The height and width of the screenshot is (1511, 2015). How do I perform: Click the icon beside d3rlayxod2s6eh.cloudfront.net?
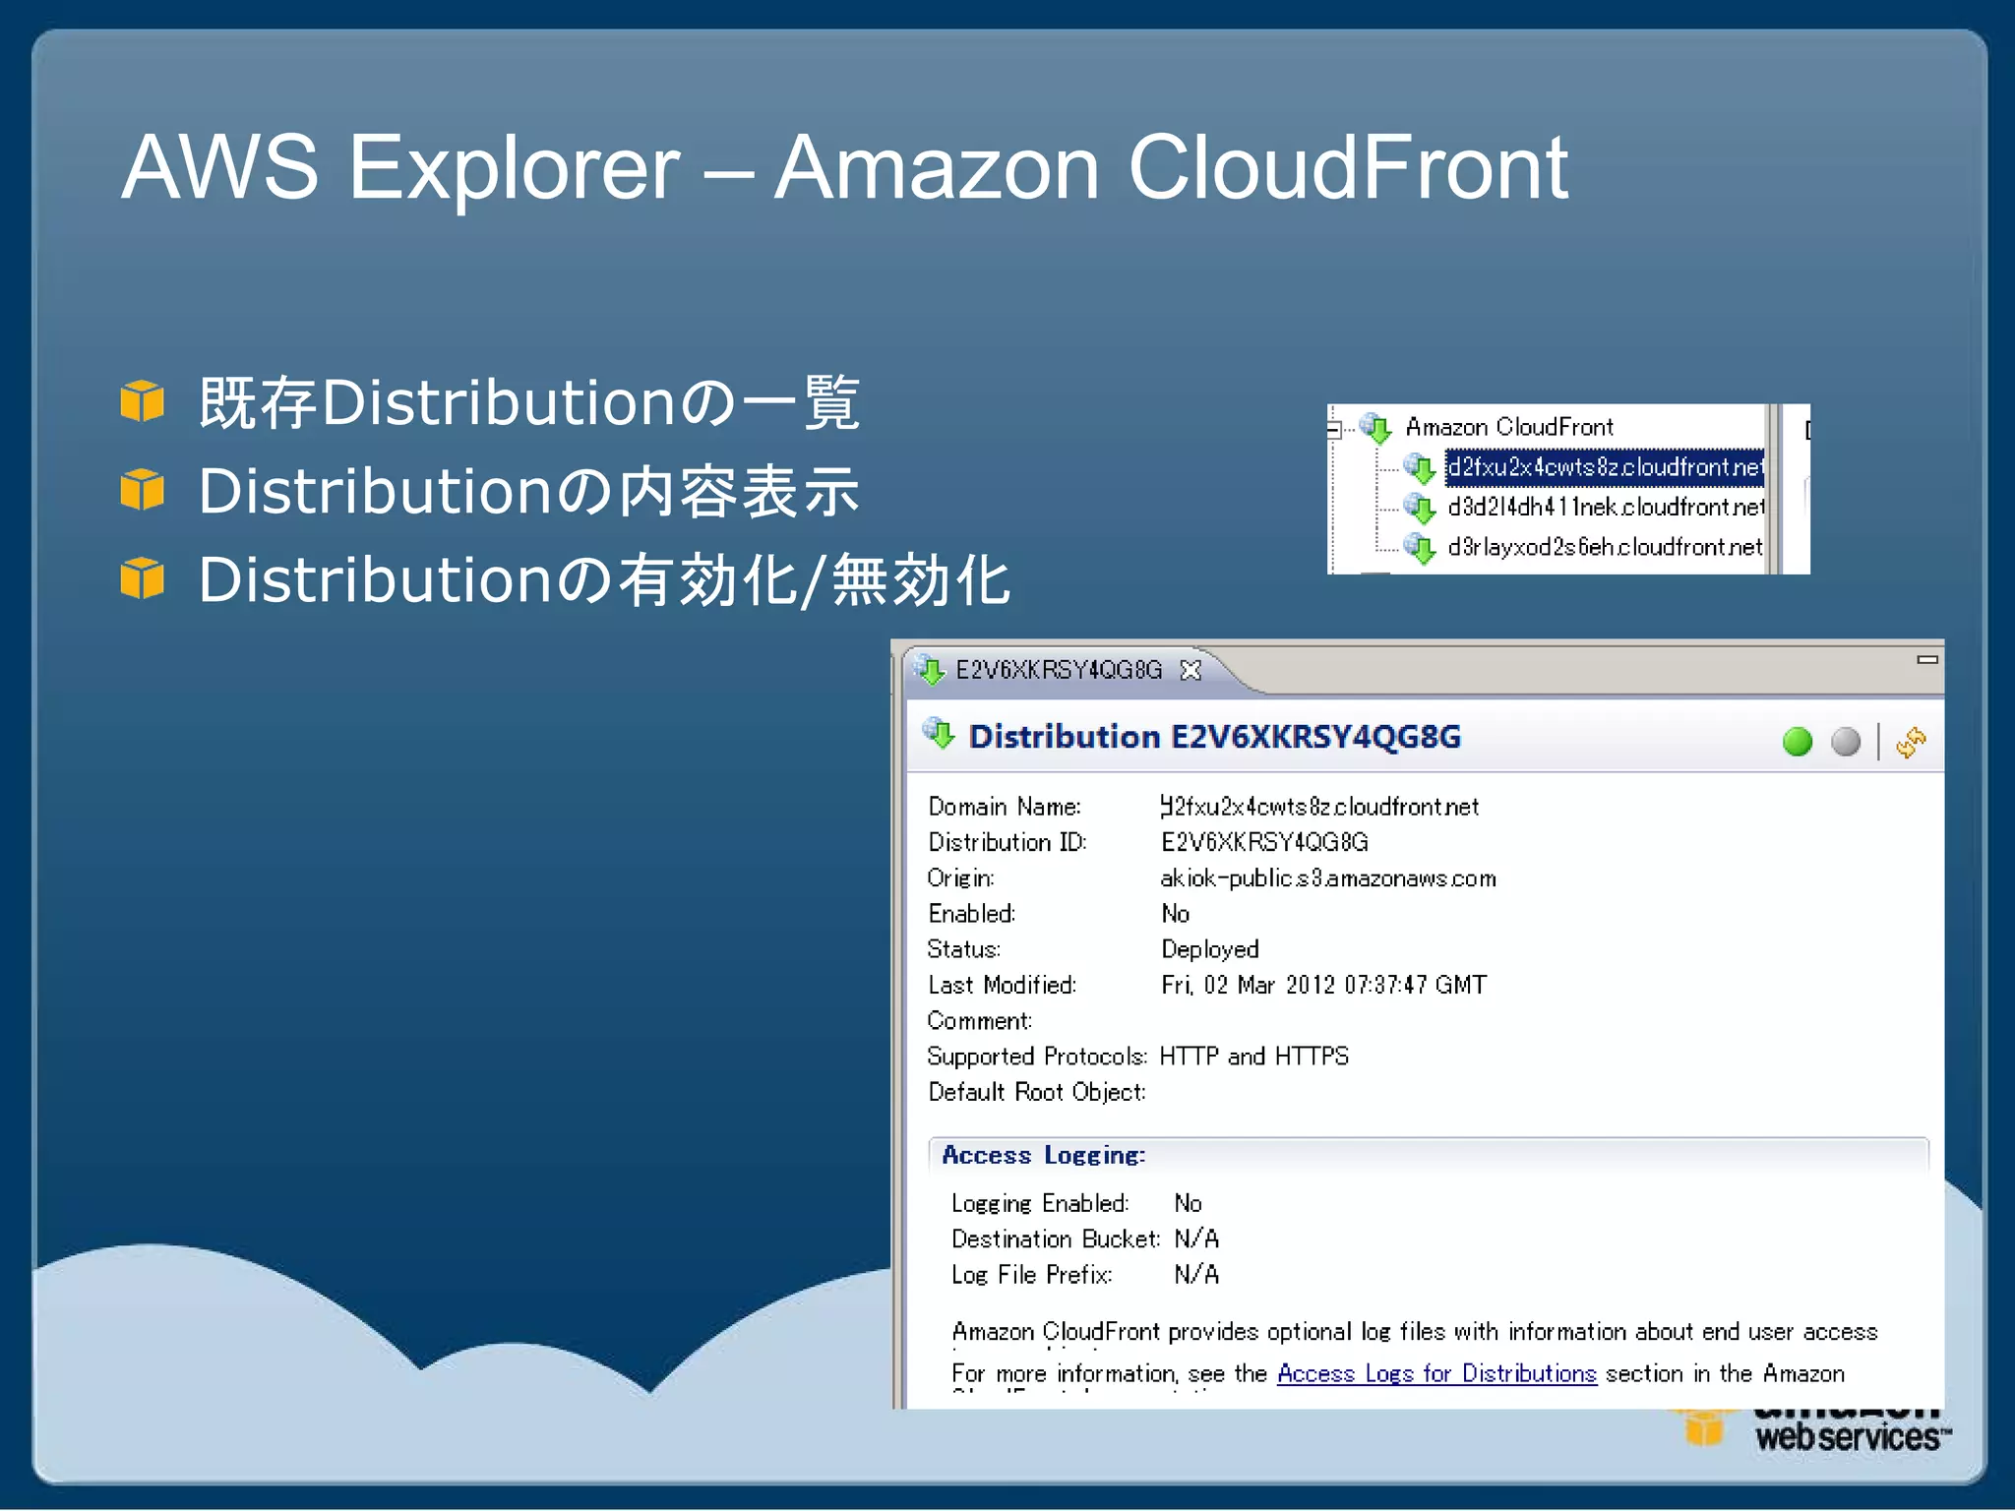tap(1419, 548)
